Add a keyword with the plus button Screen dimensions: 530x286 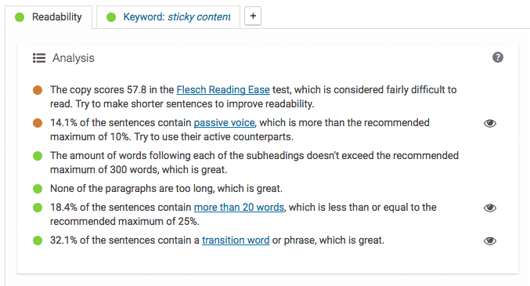[x=253, y=16]
